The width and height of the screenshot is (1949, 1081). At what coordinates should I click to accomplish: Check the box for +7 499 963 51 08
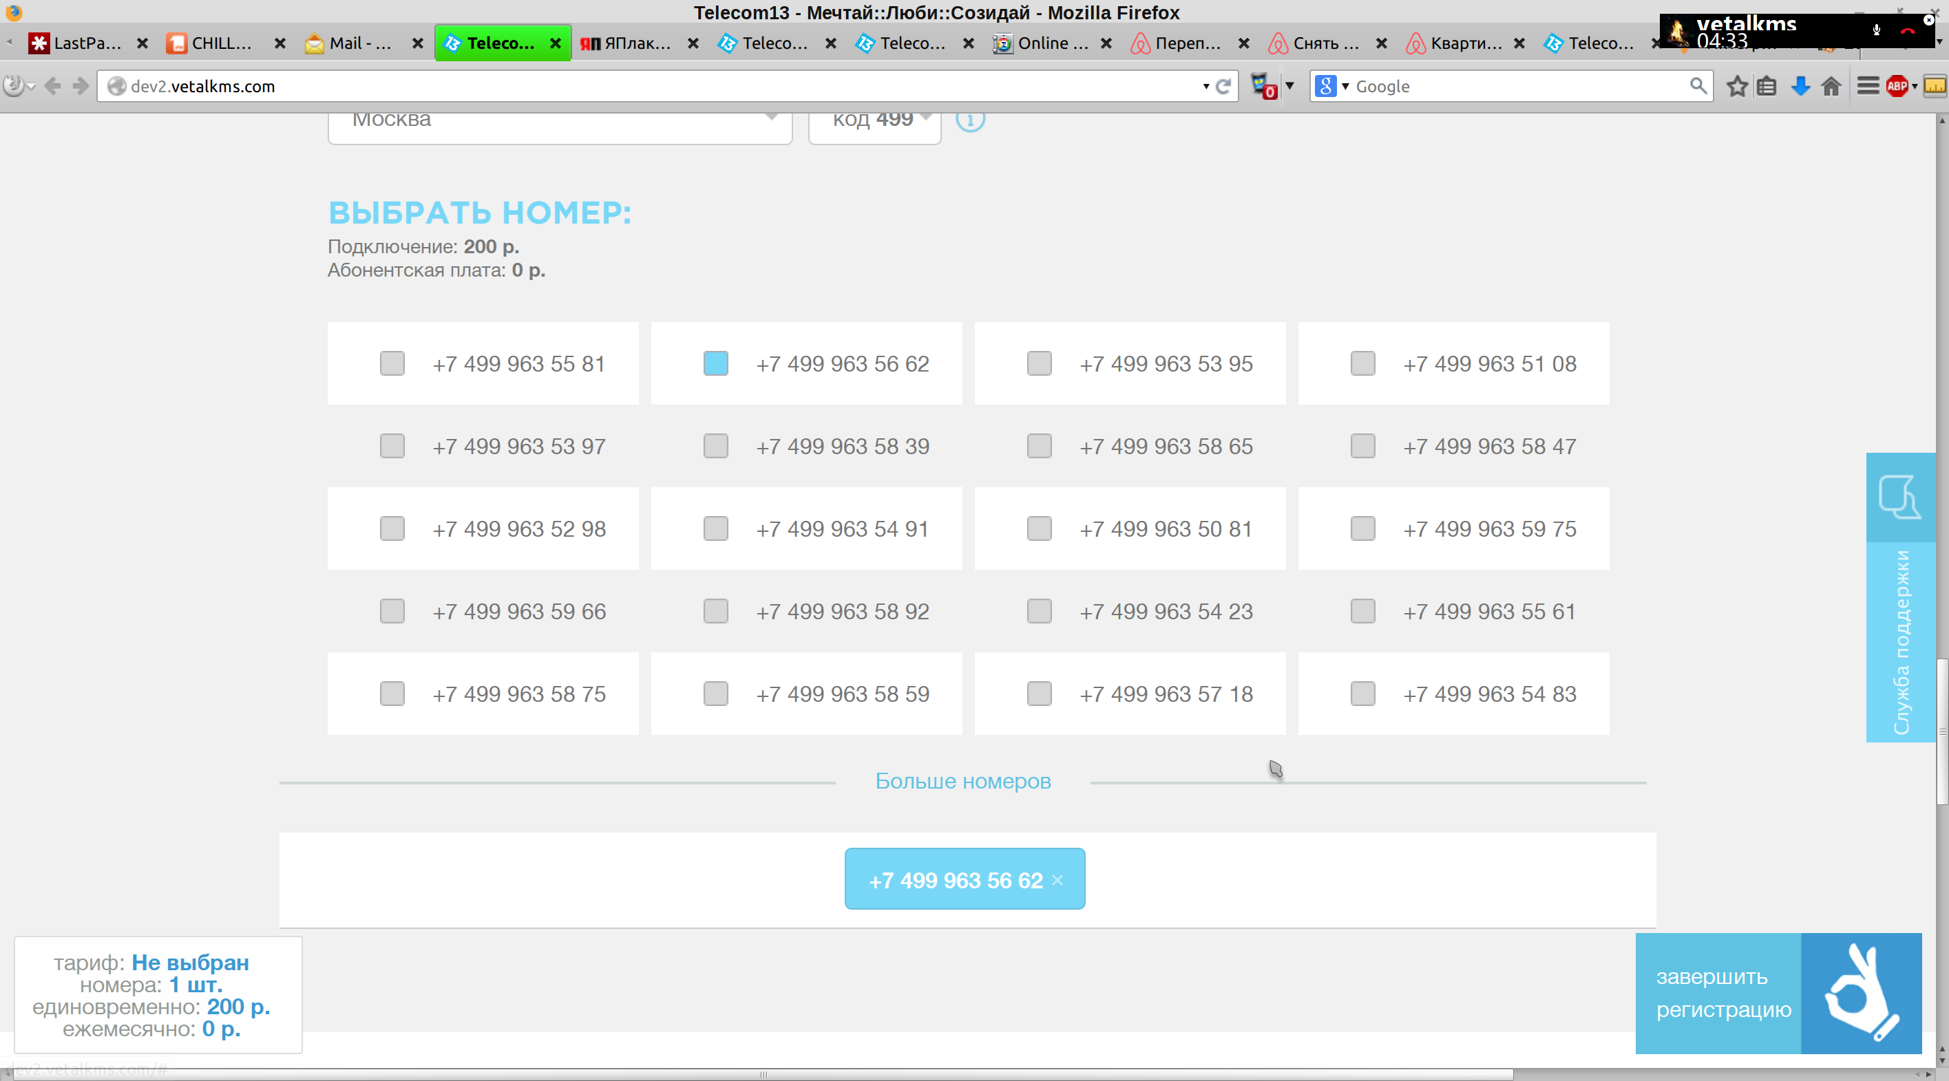(x=1363, y=364)
